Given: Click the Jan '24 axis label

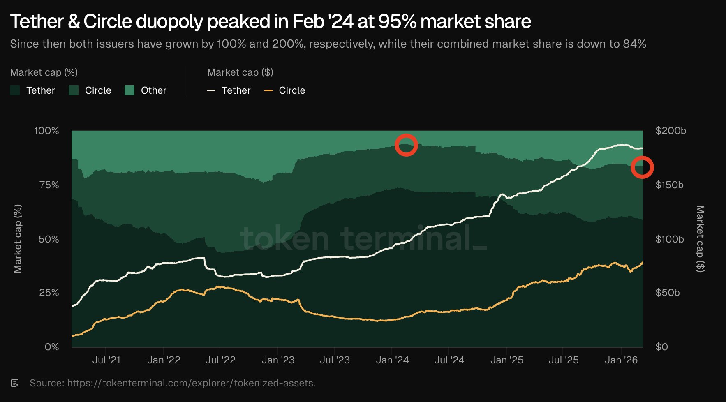Looking at the screenshot, I should 392,360.
